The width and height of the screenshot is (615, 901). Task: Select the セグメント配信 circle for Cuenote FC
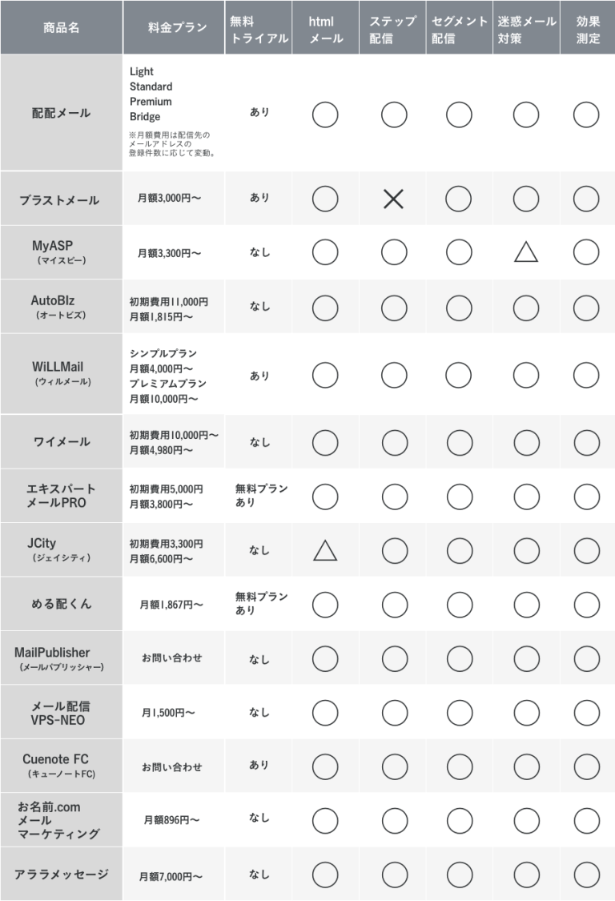tap(460, 766)
